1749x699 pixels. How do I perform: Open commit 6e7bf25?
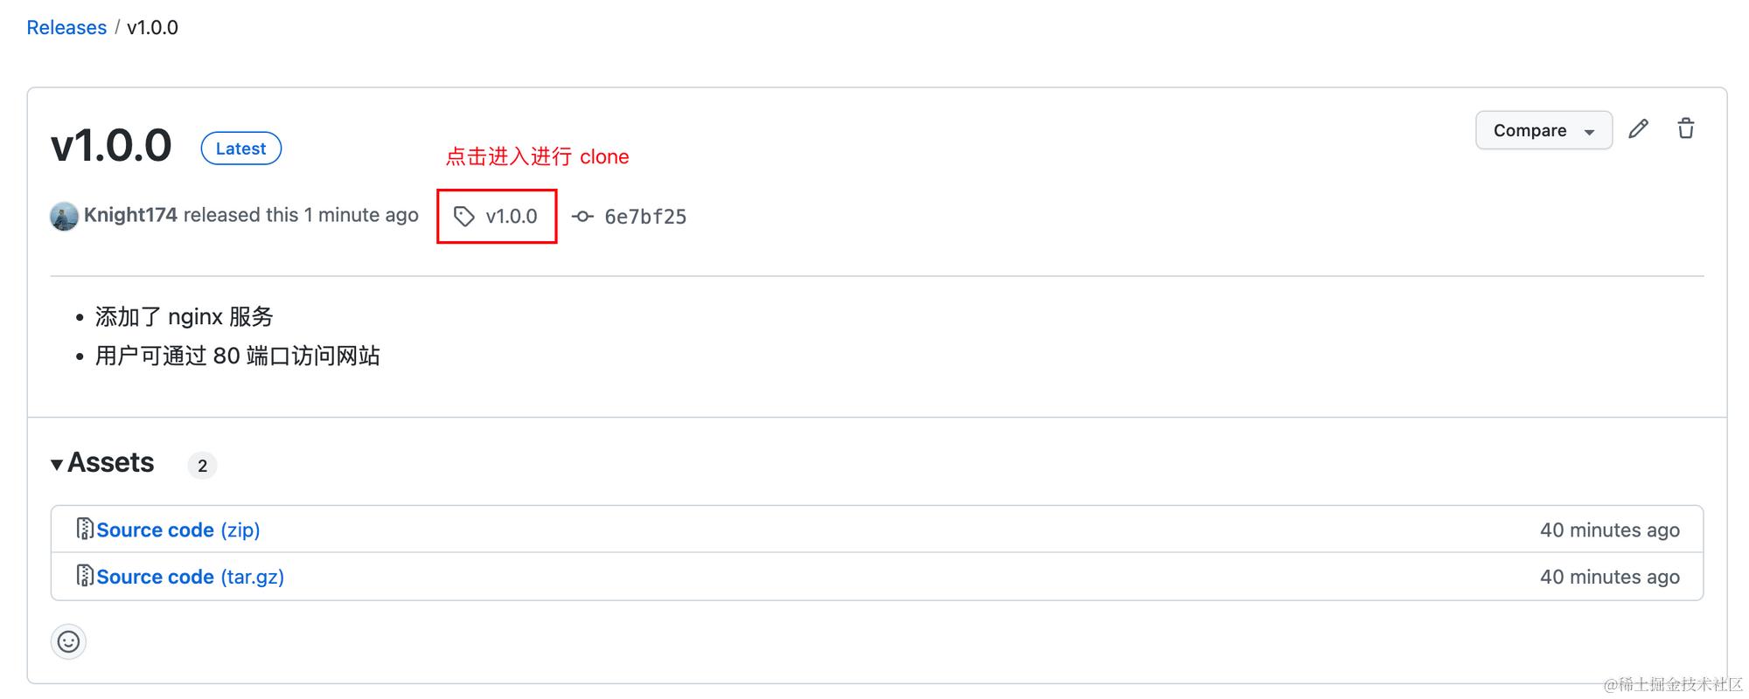[x=645, y=217]
